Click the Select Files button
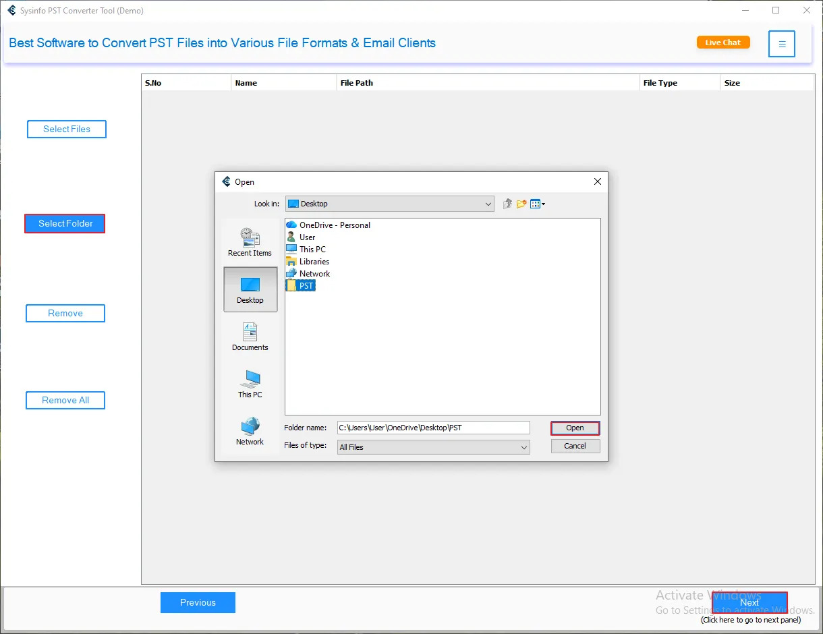The image size is (823, 634). (67, 129)
